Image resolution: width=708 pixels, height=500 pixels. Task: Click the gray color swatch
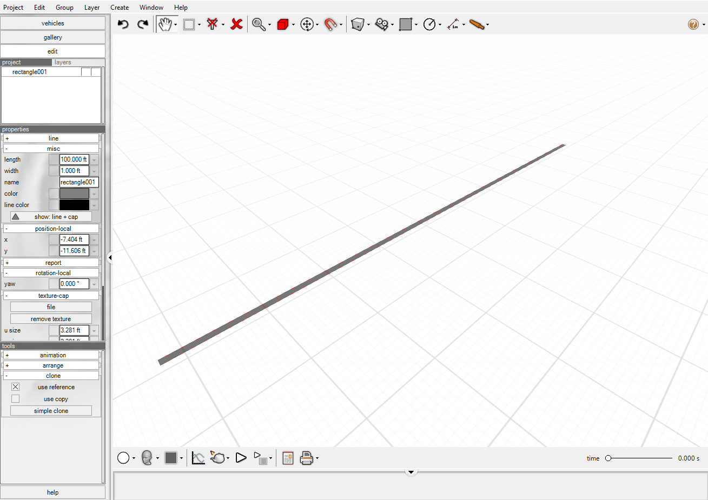[74, 194]
